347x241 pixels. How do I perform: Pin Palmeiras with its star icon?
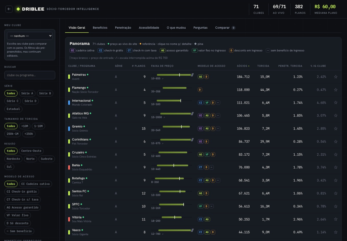click(x=336, y=77)
